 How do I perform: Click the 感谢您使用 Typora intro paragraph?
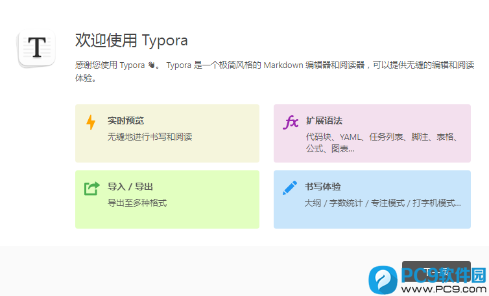click(x=274, y=71)
